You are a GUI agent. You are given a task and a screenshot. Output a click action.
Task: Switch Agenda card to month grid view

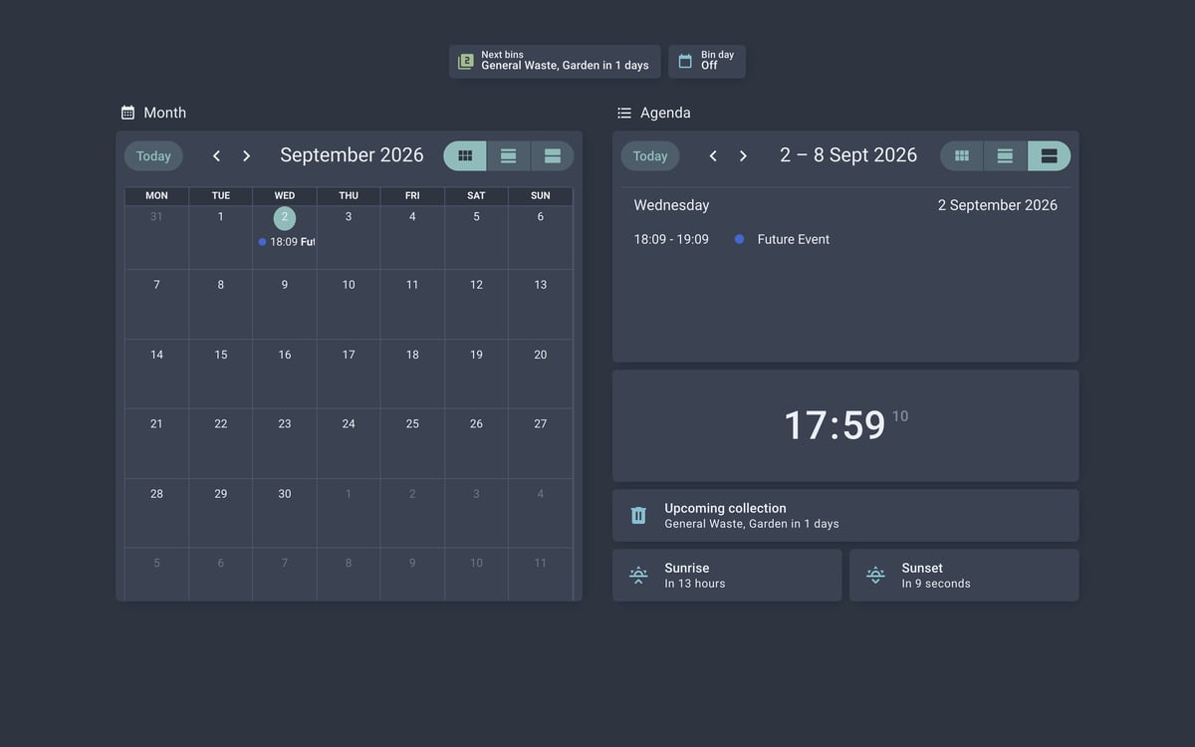coord(962,155)
